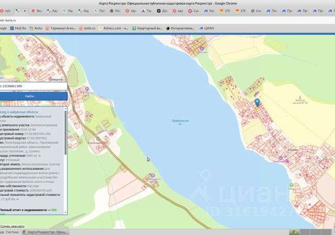The height and width of the screenshot is (235, 335).
Task: Switch to the 'Ку' CIAN tab
Action: 209,10
